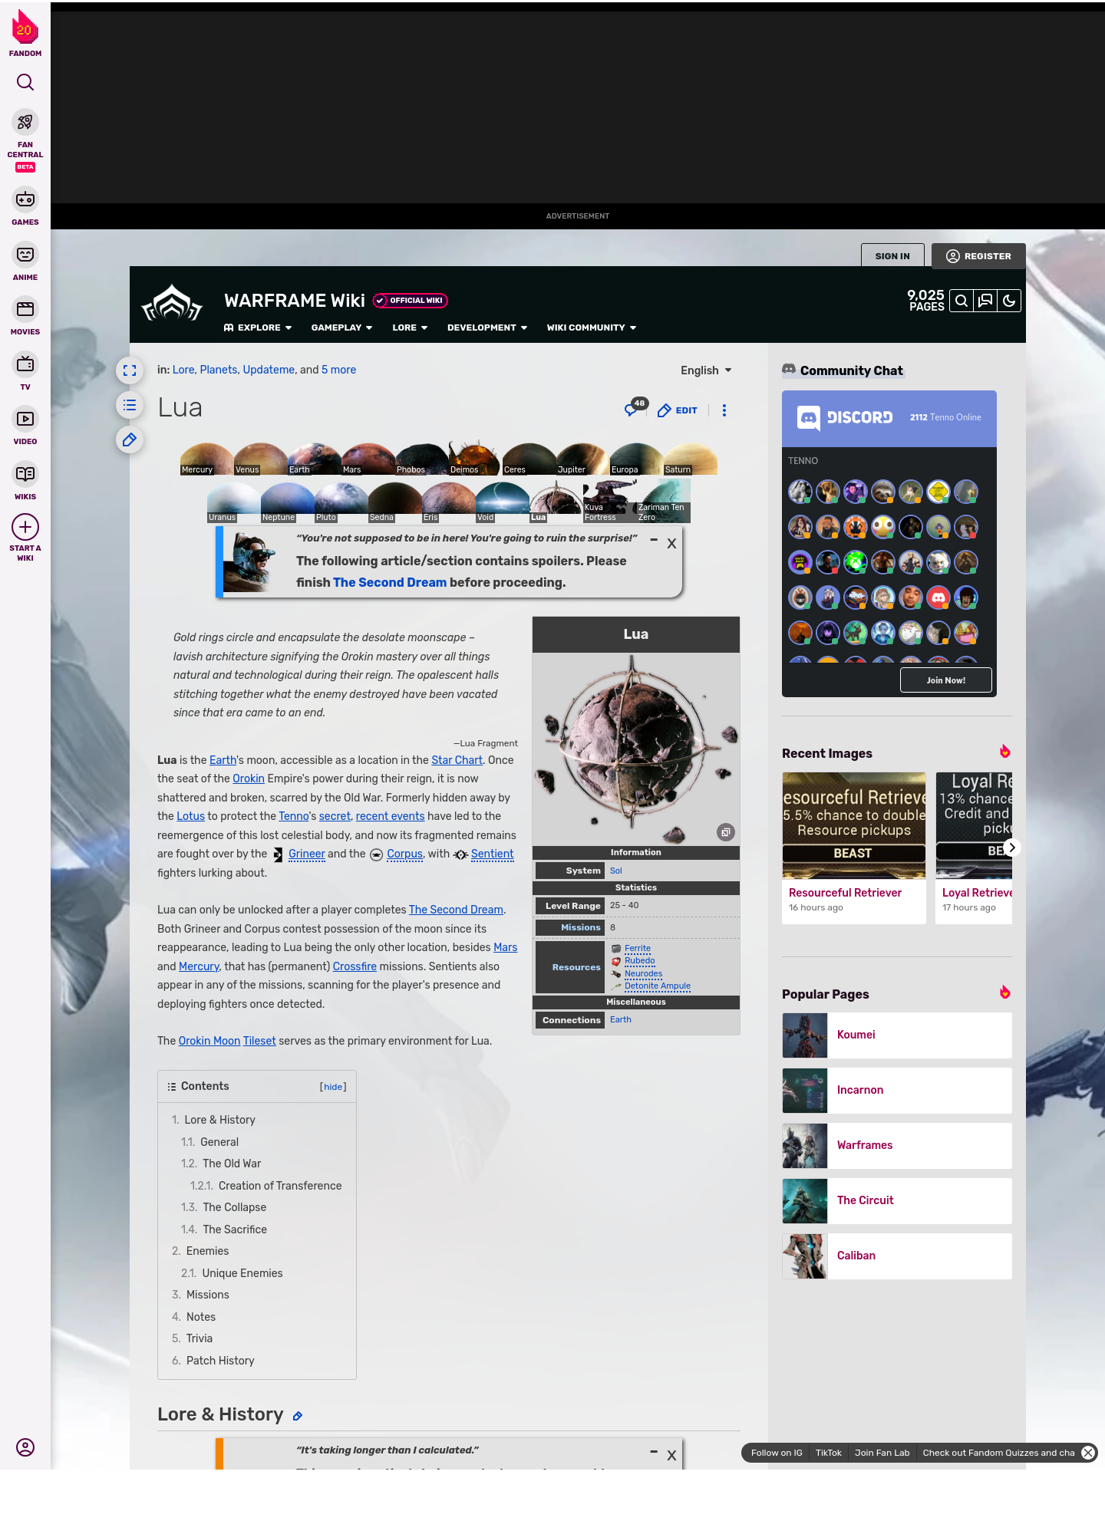Select the Kuva Fortress tab
Screen dimensions: 1105x1534
tap(609, 502)
